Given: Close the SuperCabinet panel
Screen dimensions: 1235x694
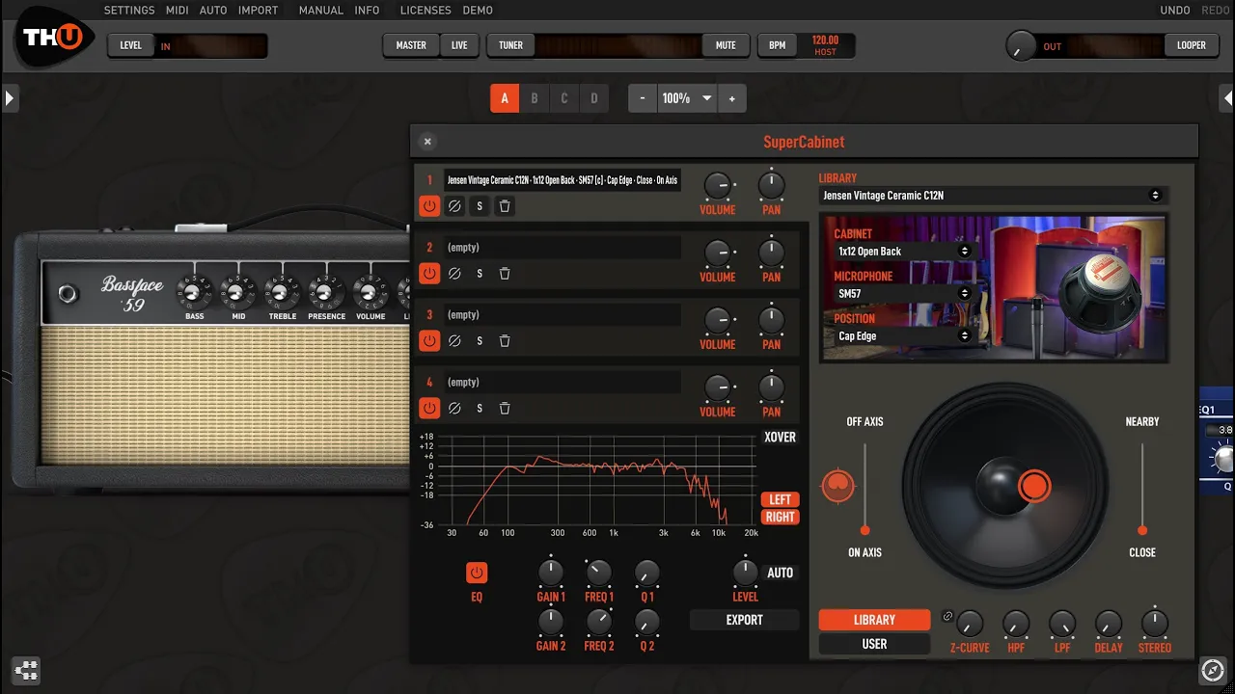Looking at the screenshot, I should tap(427, 142).
